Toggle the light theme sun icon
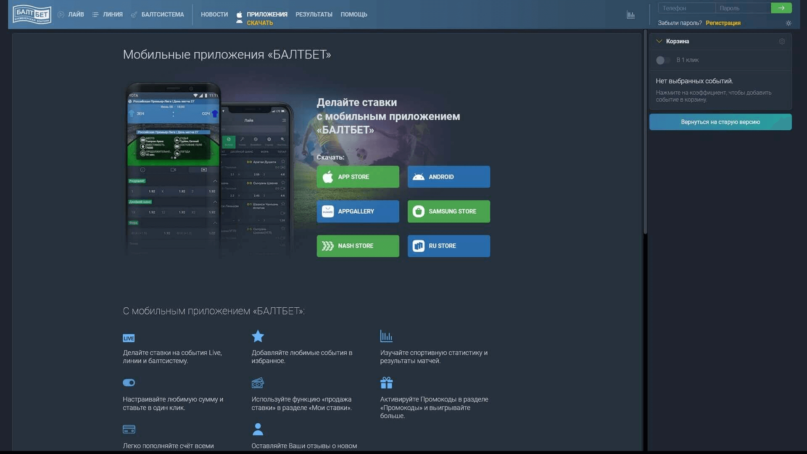 [x=789, y=23]
